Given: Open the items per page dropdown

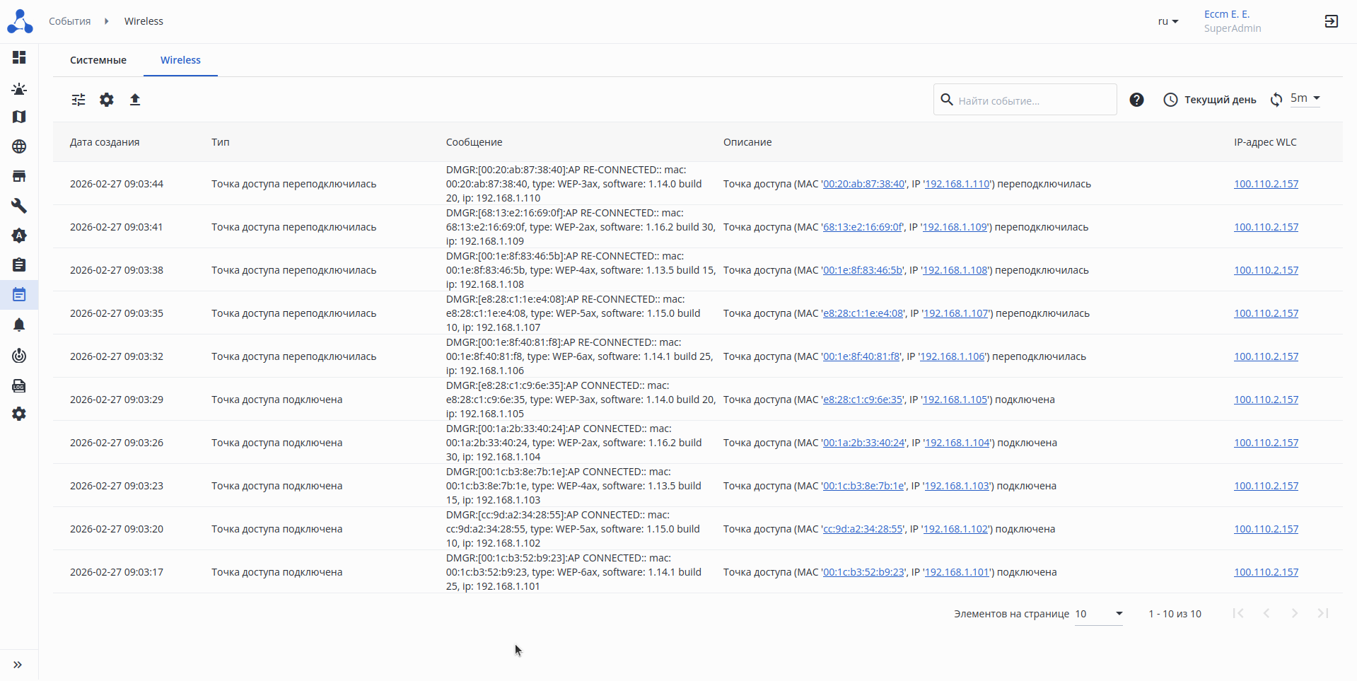Looking at the screenshot, I should tap(1099, 614).
